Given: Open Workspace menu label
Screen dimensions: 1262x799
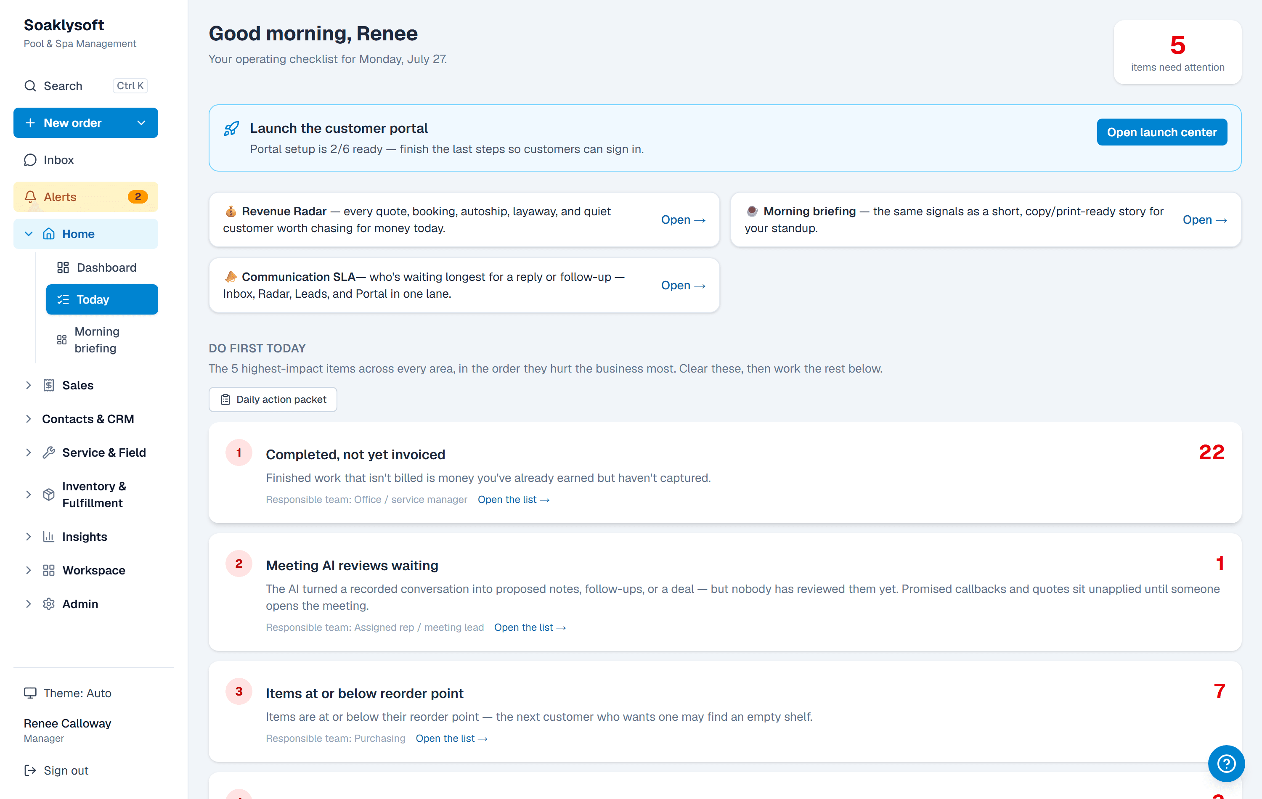Looking at the screenshot, I should point(94,570).
